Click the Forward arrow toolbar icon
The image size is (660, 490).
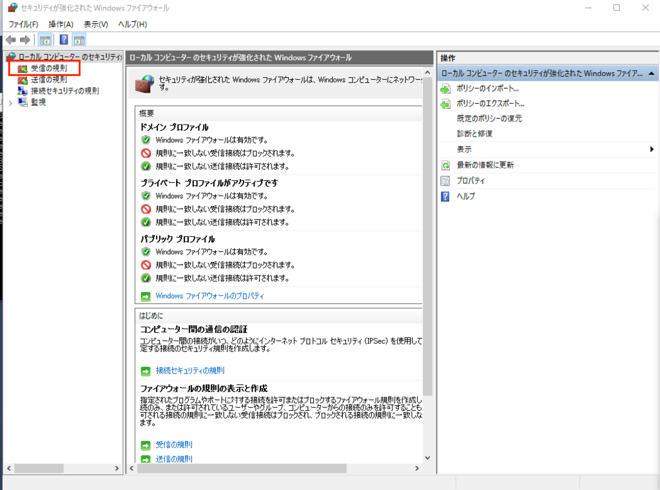coord(25,40)
